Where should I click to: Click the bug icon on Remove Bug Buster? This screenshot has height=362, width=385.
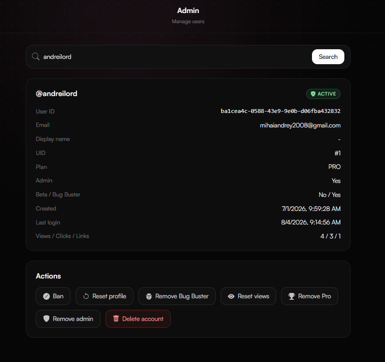[149, 296]
